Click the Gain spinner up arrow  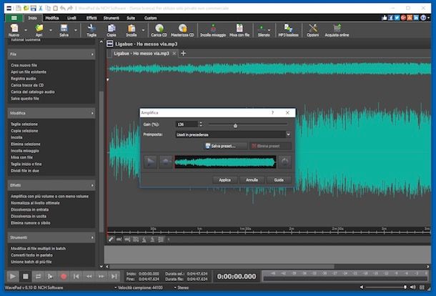point(201,123)
